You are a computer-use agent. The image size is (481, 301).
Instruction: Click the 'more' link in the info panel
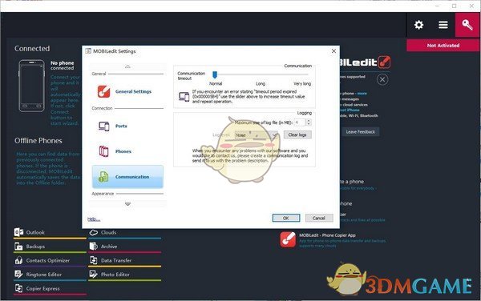(x=362, y=94)
